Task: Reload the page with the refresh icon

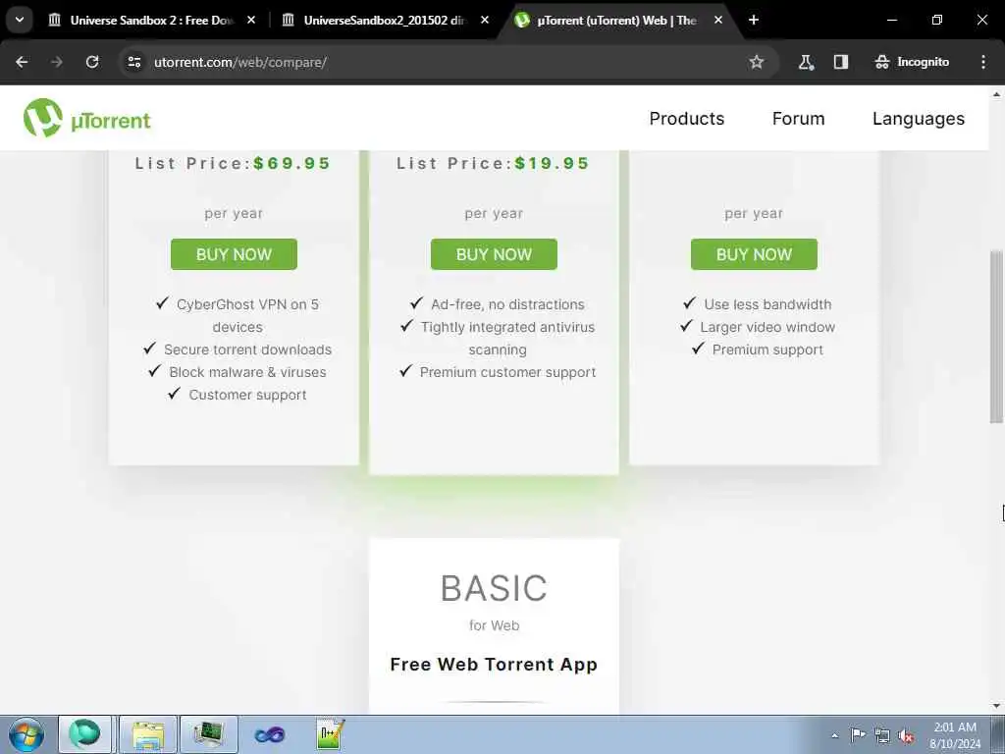Action: (x=92, y=62)
